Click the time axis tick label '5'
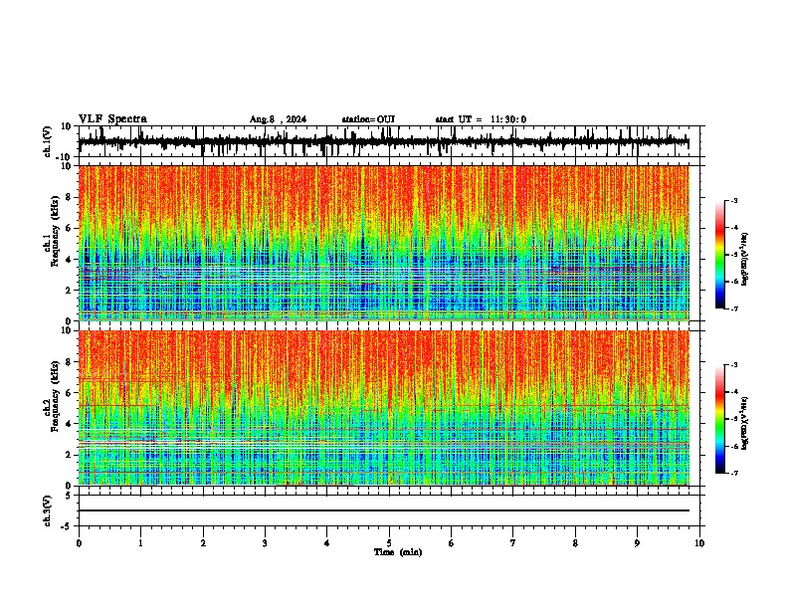 (389, 543)
